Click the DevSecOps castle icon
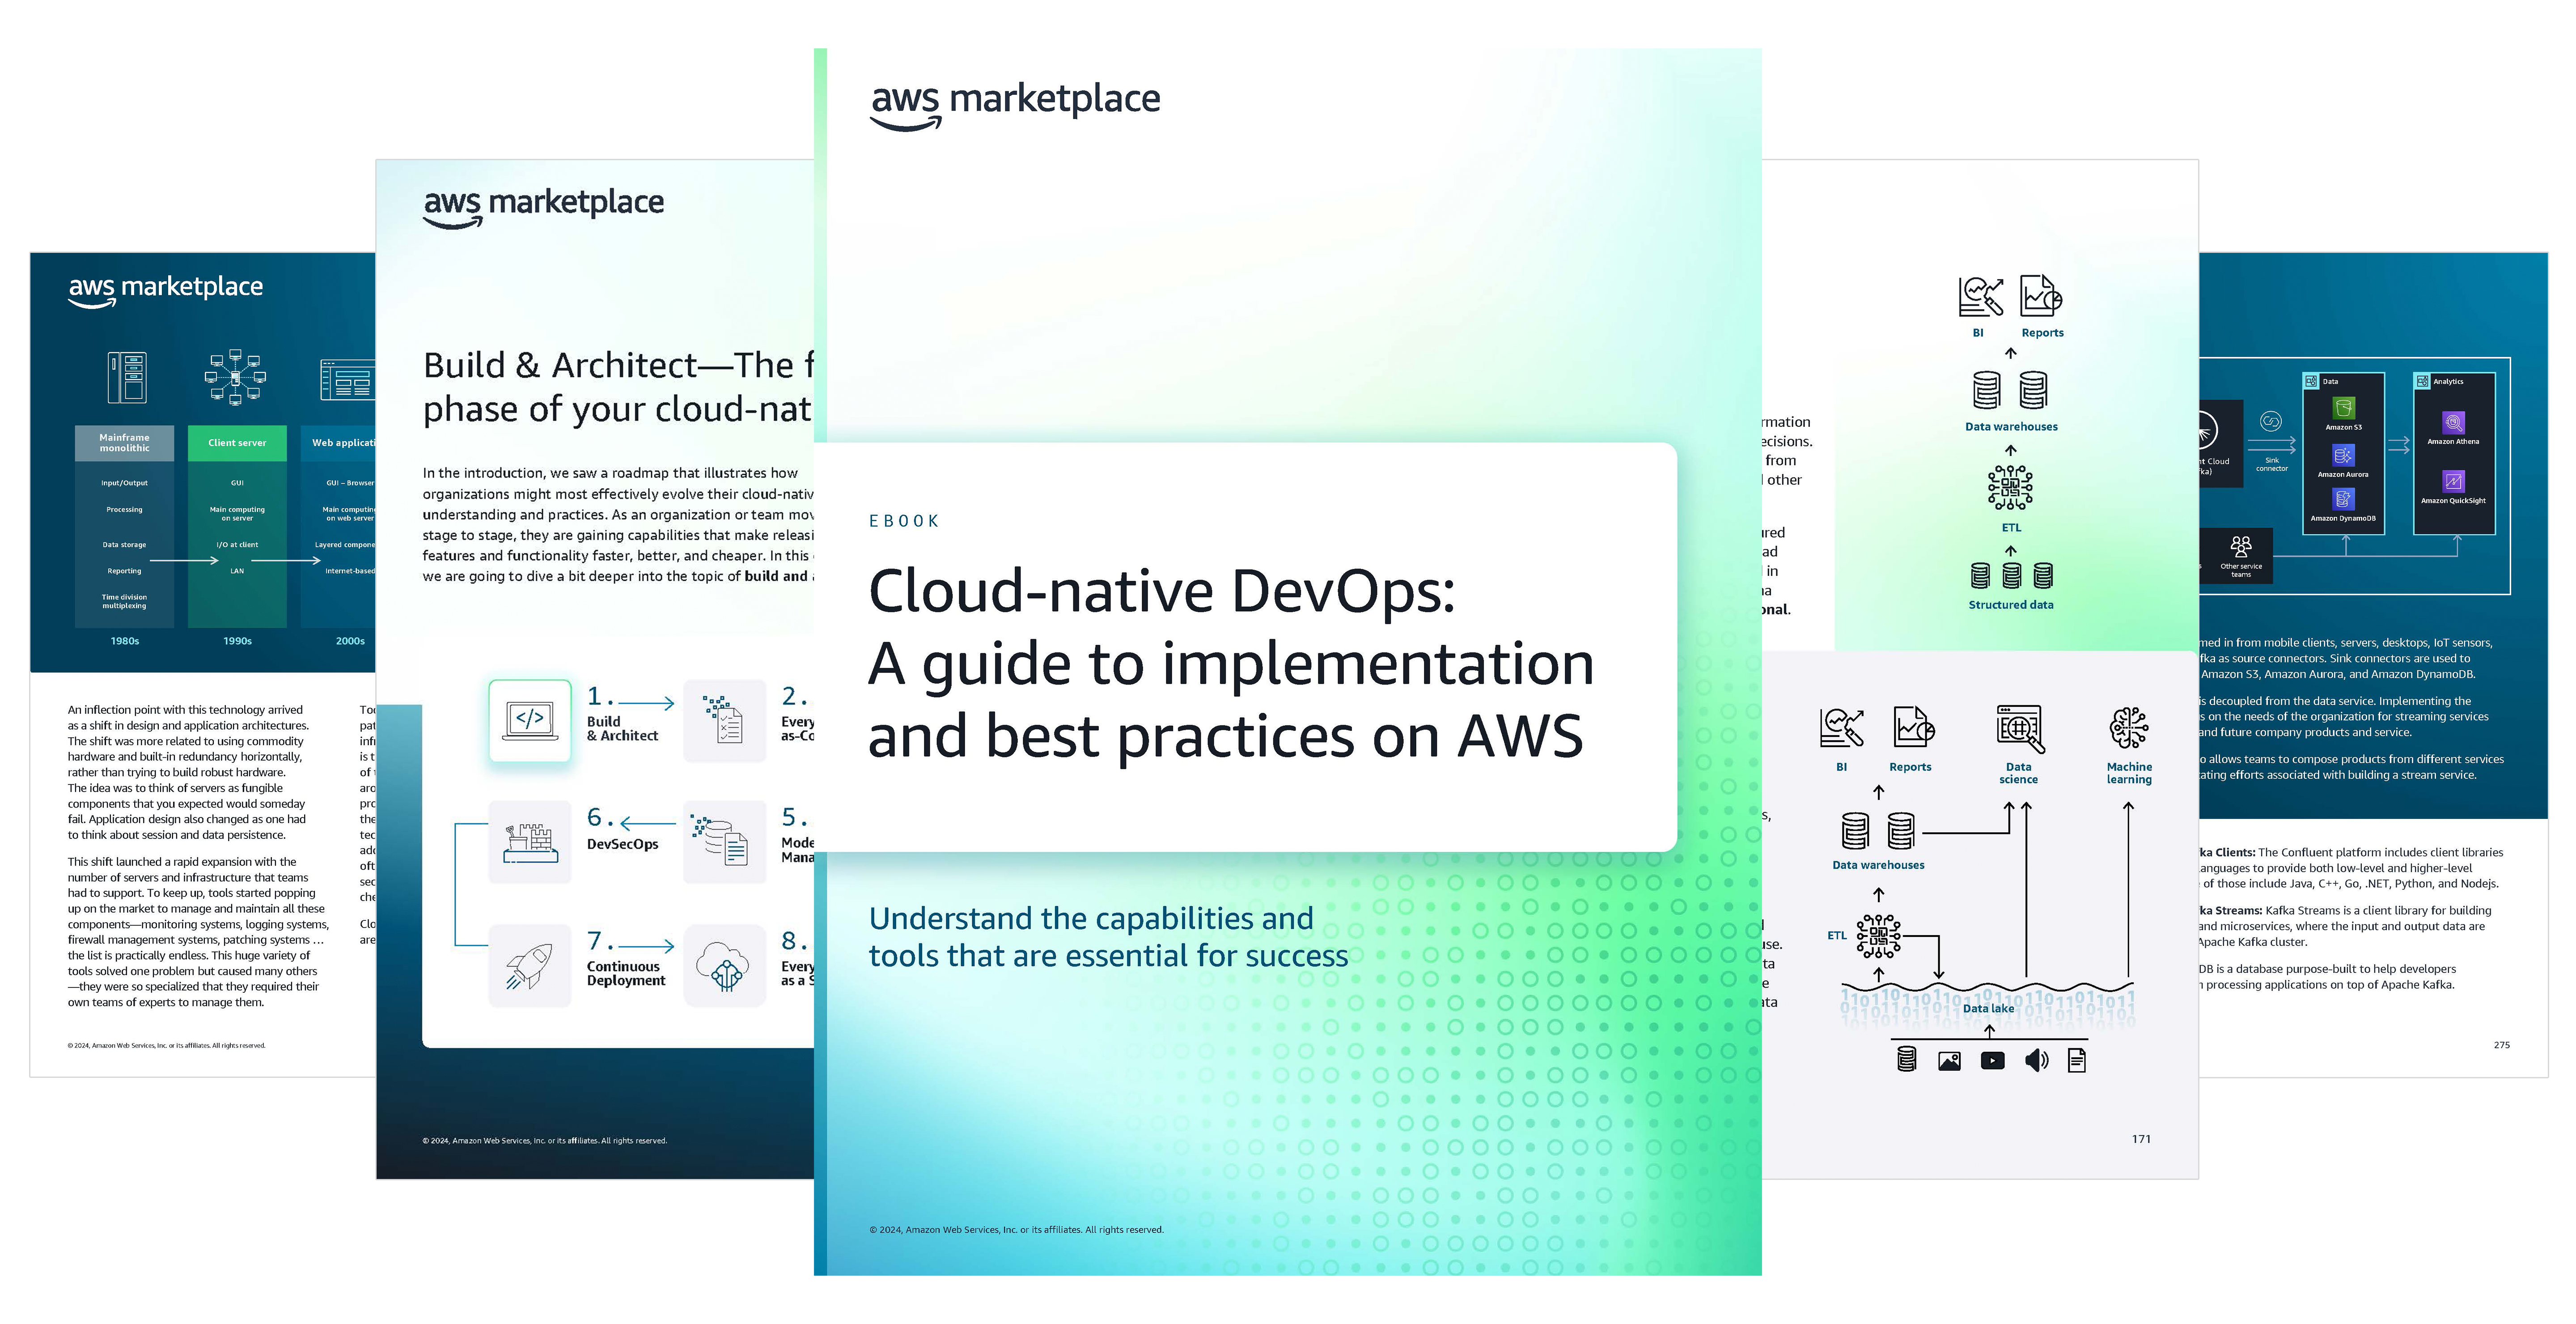The height and width of the screenshot is (1324, 2576). [x=530, y=843]
